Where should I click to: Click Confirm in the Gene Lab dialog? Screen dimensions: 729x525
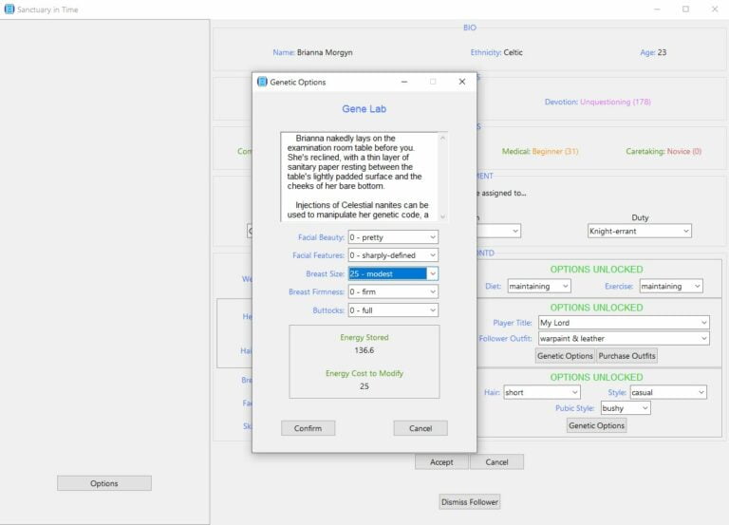308,428
